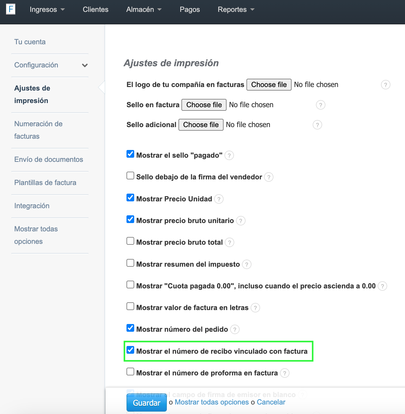
Task: Click help icon next to Sello en factura
Action: 320,105
